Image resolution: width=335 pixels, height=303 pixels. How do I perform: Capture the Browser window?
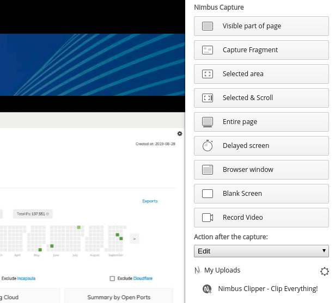click(x=261, y=170)
